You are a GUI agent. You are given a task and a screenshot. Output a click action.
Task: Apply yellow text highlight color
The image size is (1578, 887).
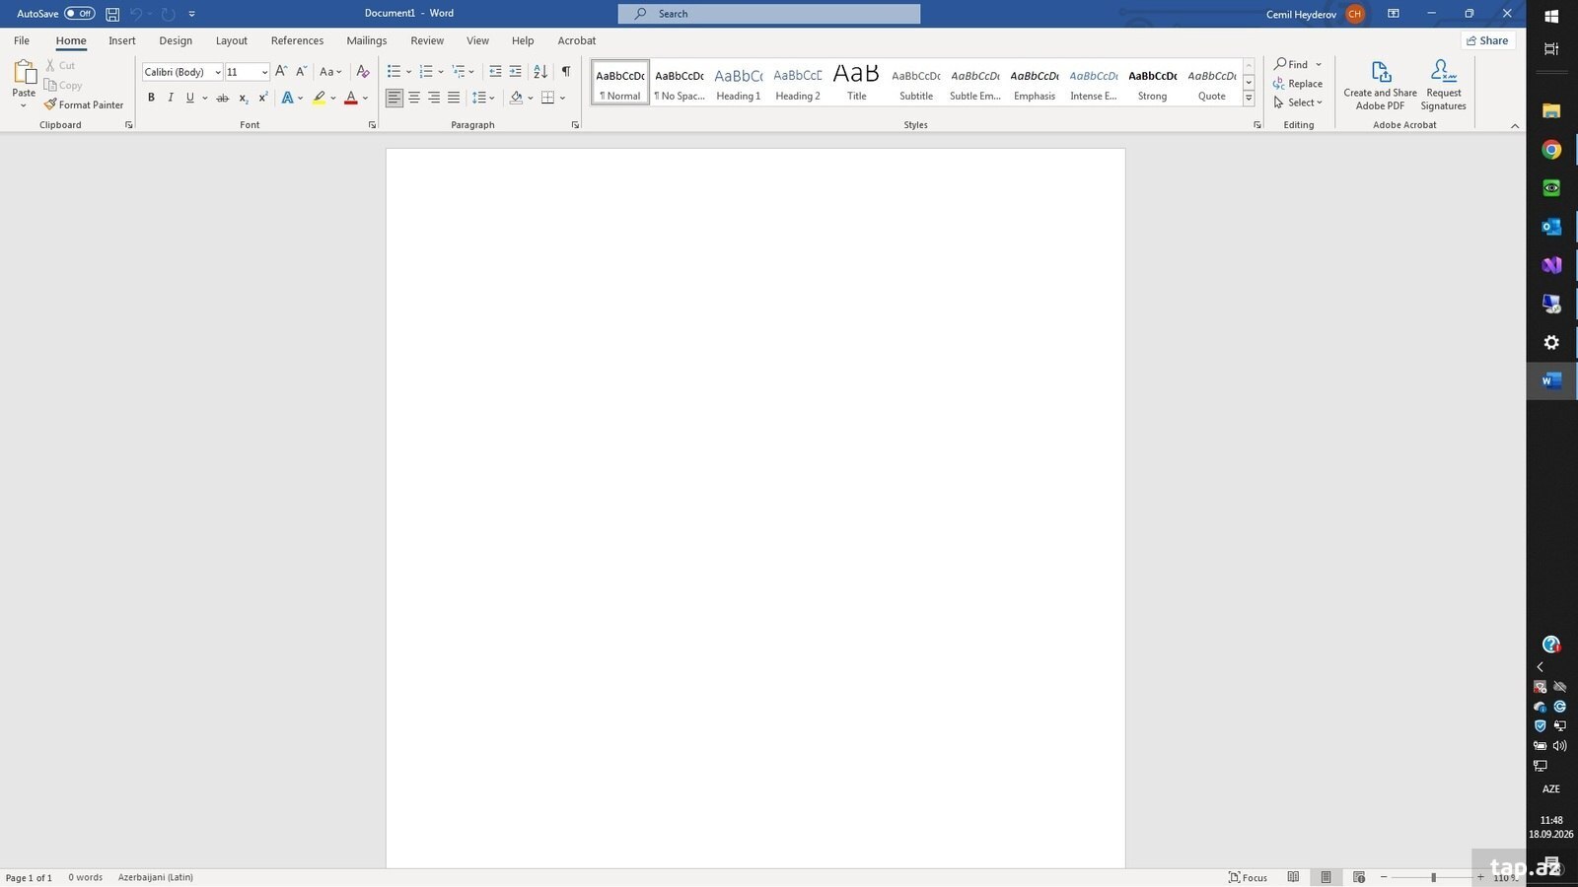(x=320, y=98)
